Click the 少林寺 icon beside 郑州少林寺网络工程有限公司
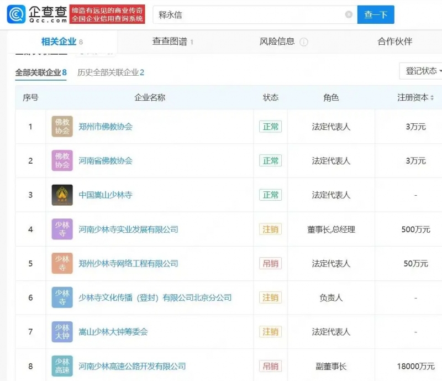The image size is (442, 381). pos(62,263)
